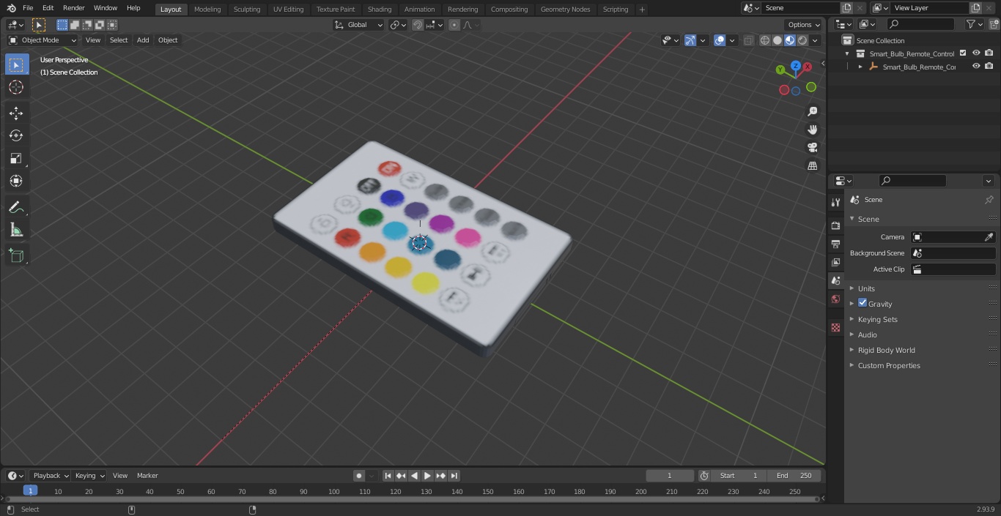Open the Playback dropdown

[x=51, y=476]
